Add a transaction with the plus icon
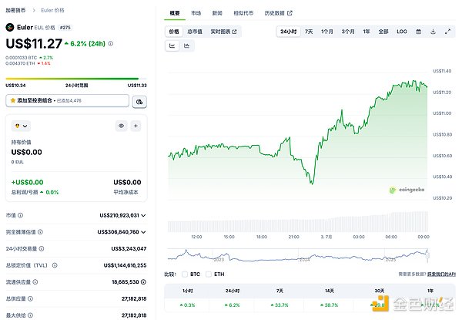Screen dimensions: 462x320 point(136,125)
